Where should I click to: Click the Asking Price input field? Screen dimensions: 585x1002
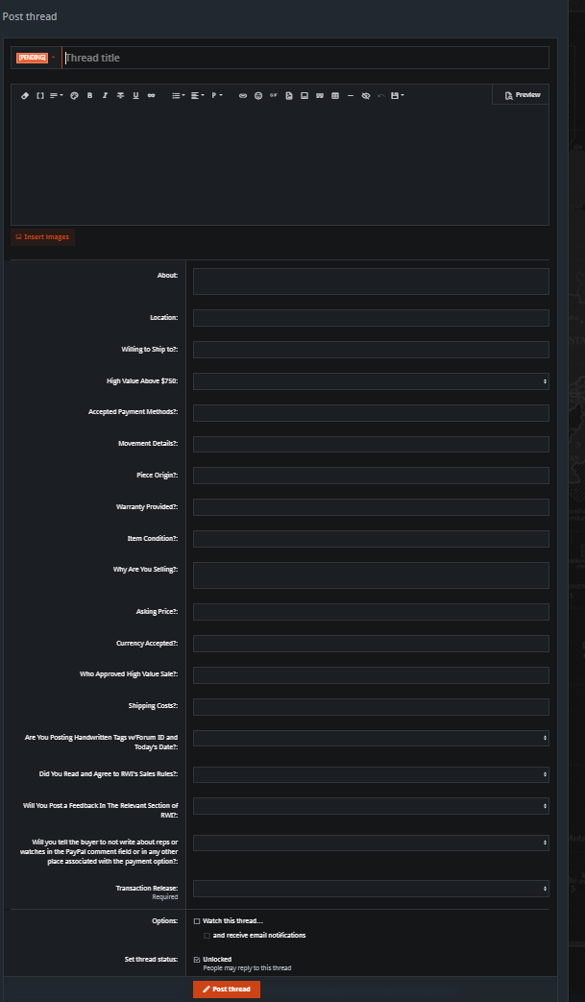(x=371, y=612)
